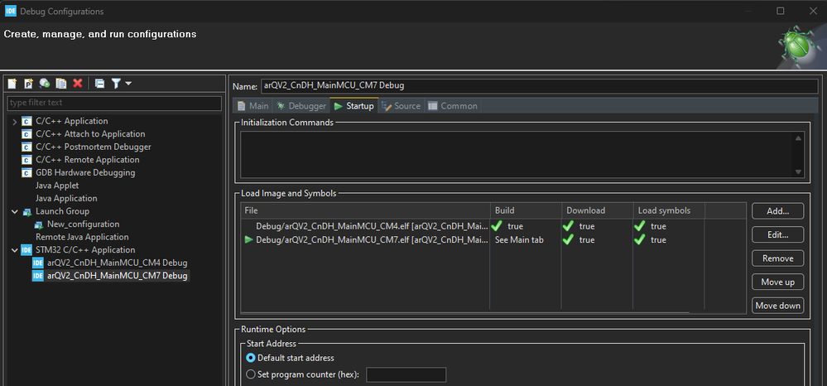The height and width of the screenshot is (386, 827).
Task: Maximize the Debug Configurations window
Action: click(781, 11)
